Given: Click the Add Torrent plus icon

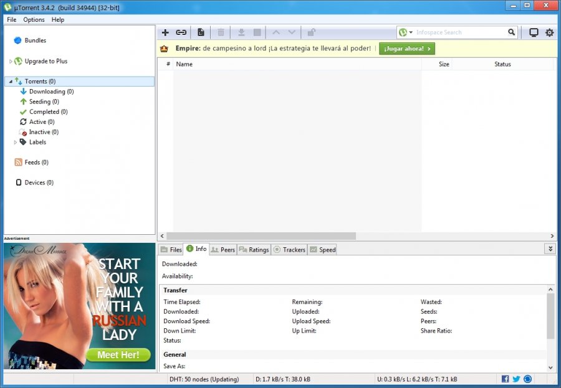Looking at the screenshot, I should (165, 32).
